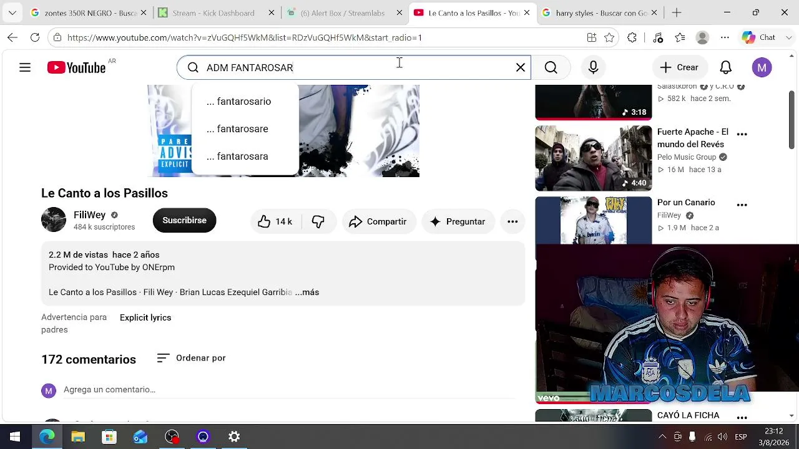Screen dimensions: 799x449
Task: Open the purple M account avatar menu
Action: [x=762, y=67]
